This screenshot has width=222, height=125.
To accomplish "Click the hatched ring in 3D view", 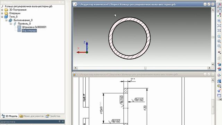I will point(111,38).
